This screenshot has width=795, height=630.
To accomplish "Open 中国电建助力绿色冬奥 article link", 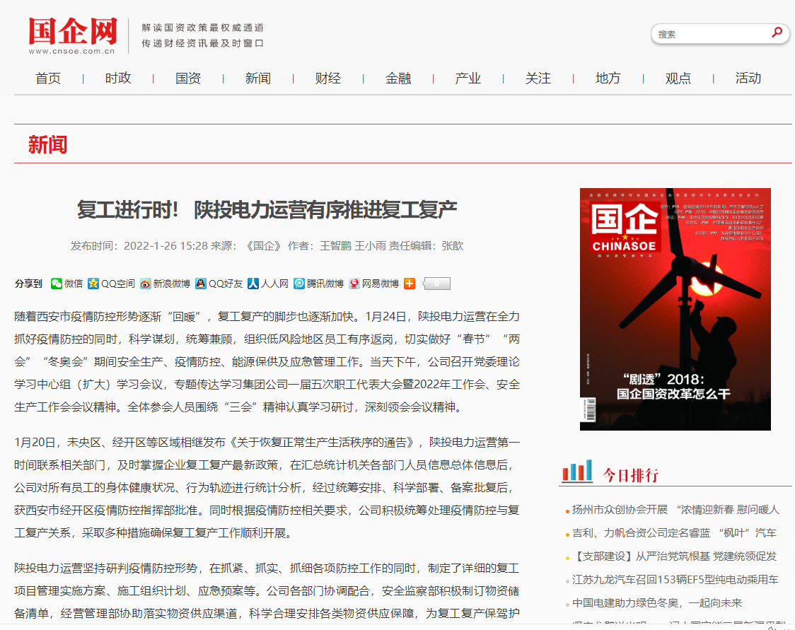I will pyautogui.click(x=657, y=602).
